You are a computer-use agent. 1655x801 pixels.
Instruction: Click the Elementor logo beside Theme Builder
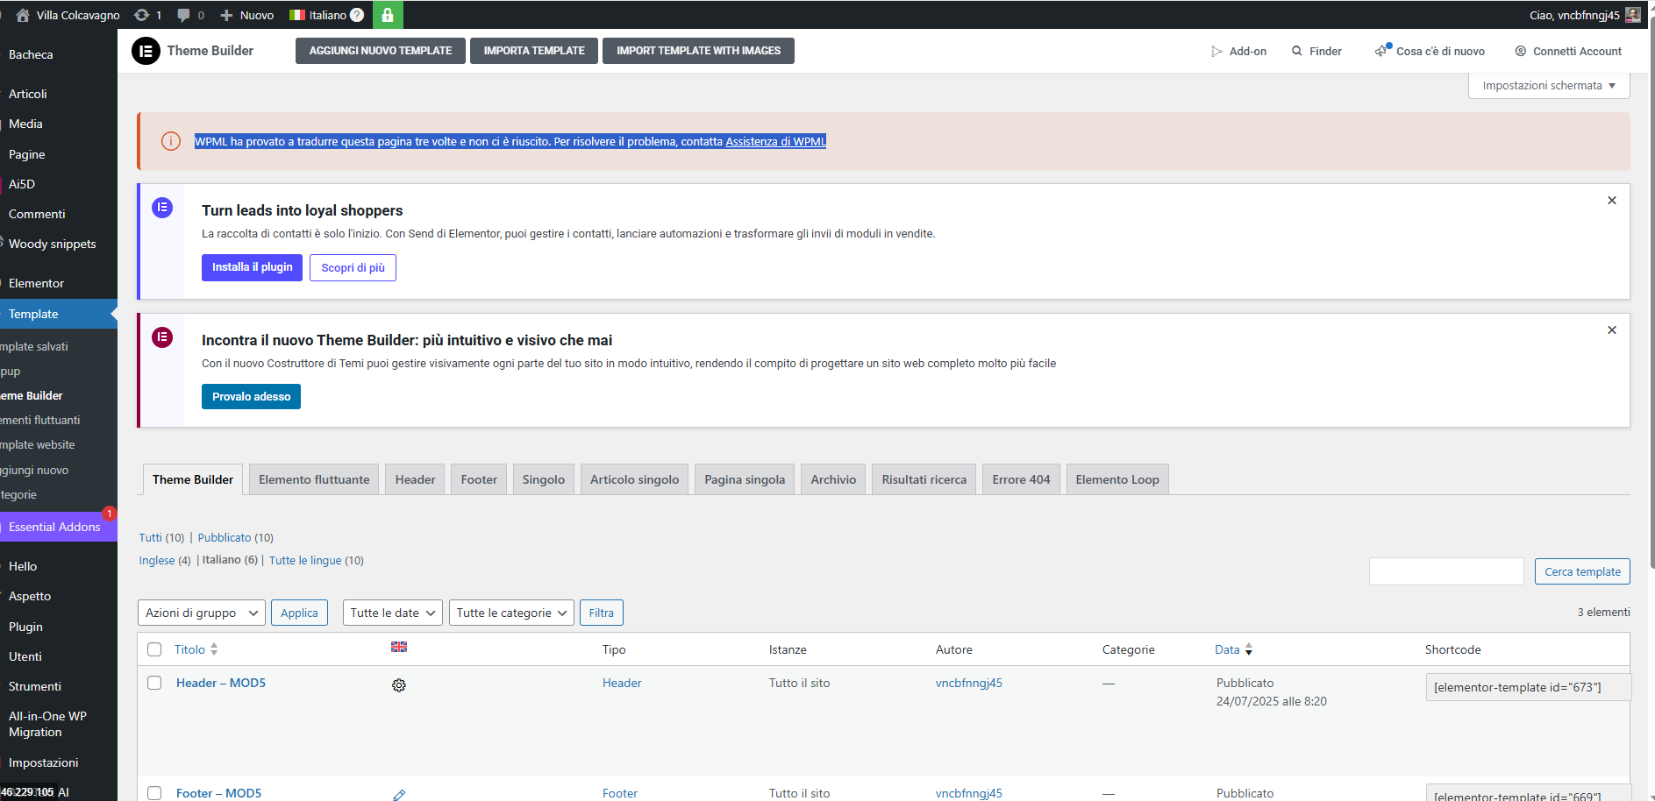pos(146,51)
